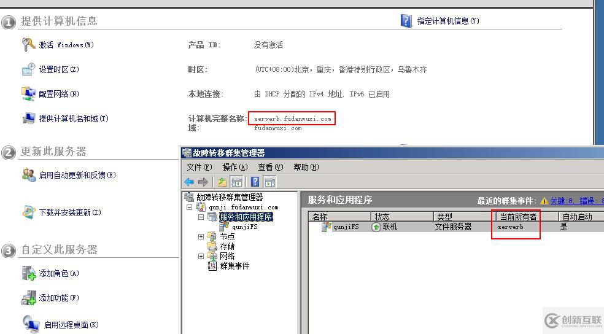Toggle the action pane toolbar icon
604x334 pixels.
pos(270,182)
